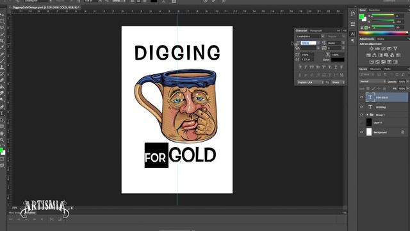Viewport: 410px width, 231px height.
Task: Click the vertical scale 100% field
Action: coord(307,55)
